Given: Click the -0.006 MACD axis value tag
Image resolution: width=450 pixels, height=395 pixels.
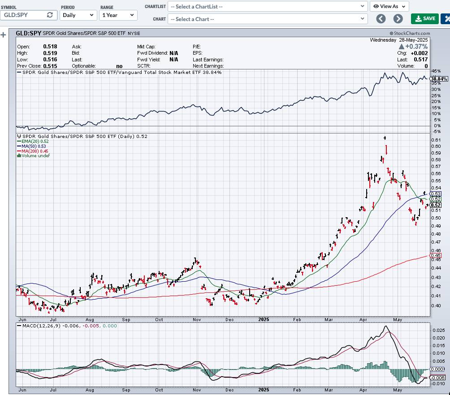Looking at the screenshot, I should tap(437, 378).
